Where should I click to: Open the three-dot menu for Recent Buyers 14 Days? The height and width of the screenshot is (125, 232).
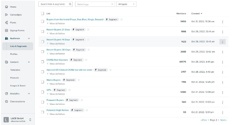click(x=222, y=42)
